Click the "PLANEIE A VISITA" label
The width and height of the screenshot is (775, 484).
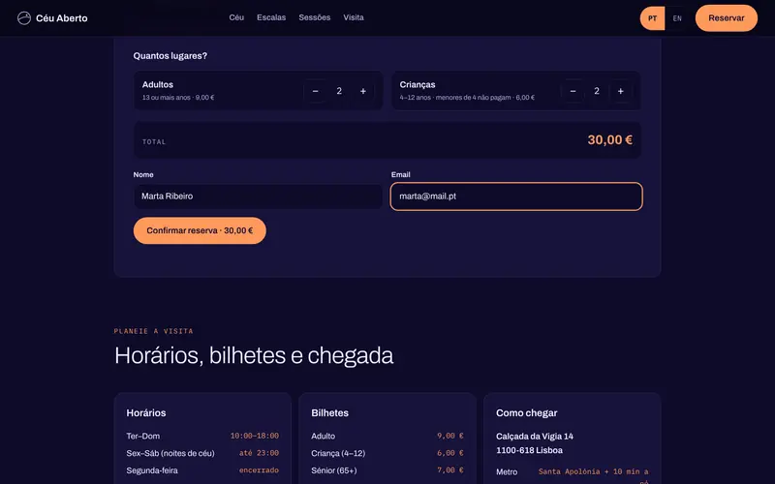click(x=153, y=331)
